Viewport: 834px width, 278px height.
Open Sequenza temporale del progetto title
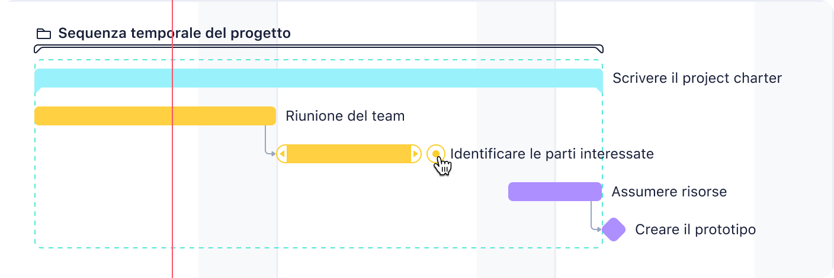tap(175, 33)
